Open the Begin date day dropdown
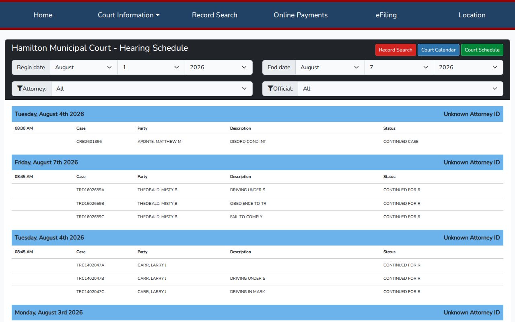This screenshot has height=322, width=515. tap(151, 67)
